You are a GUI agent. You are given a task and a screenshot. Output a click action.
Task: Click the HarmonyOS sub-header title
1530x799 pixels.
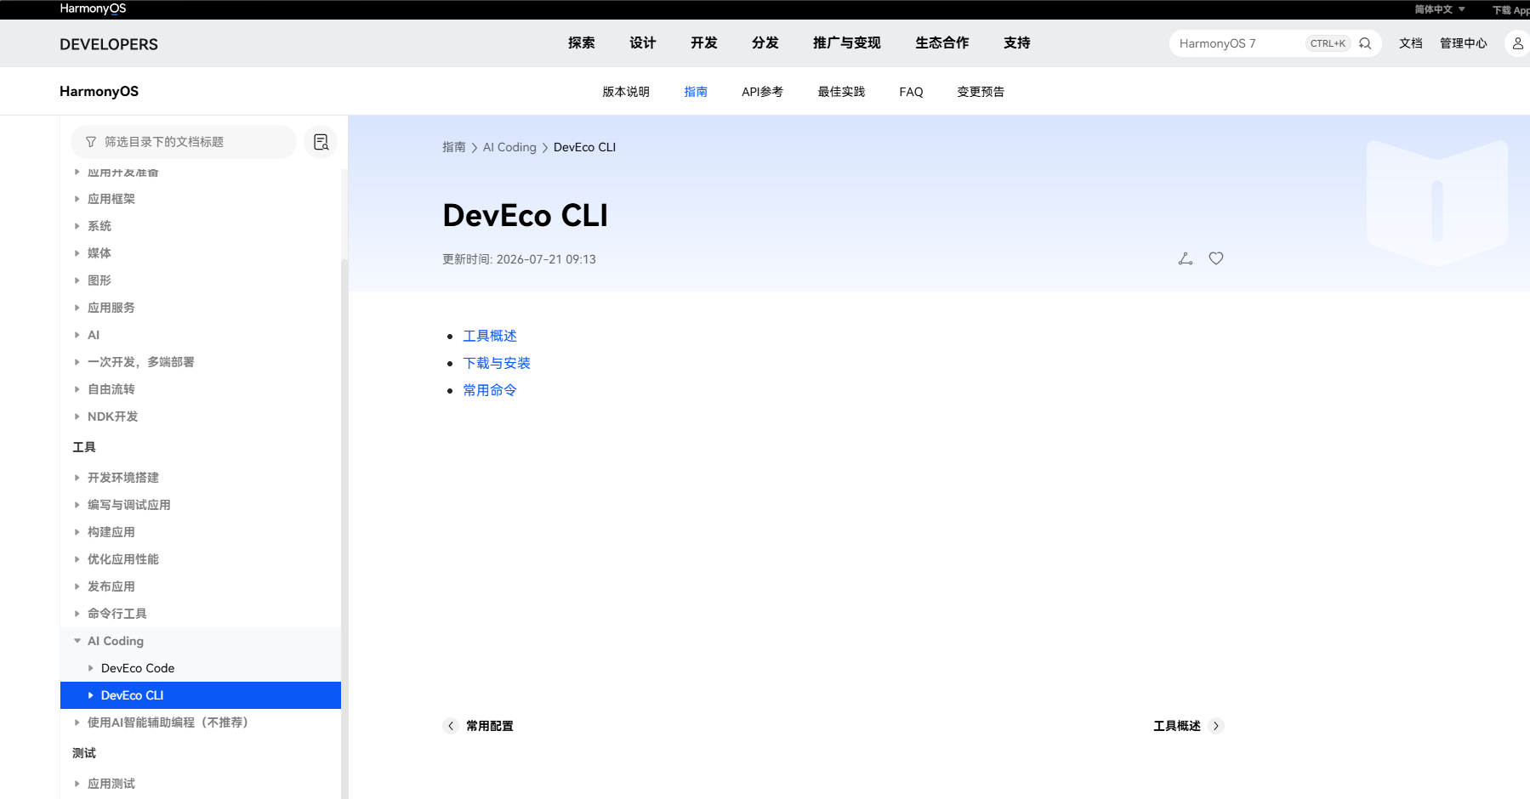pyautogui.click(x=99, y=92)
